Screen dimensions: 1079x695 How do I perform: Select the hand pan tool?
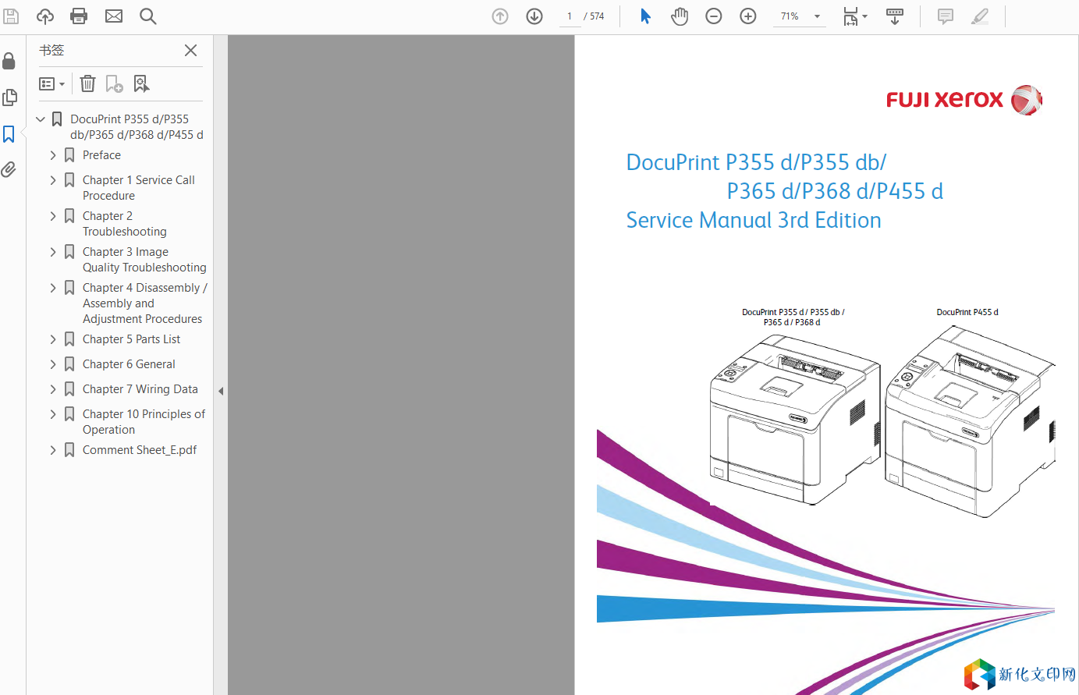pos(680,16)
